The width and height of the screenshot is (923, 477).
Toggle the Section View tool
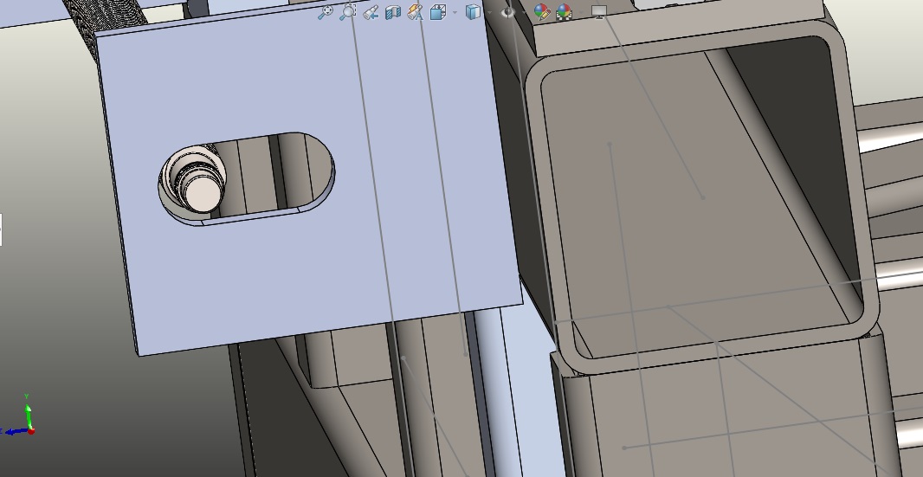coord(392,12)
